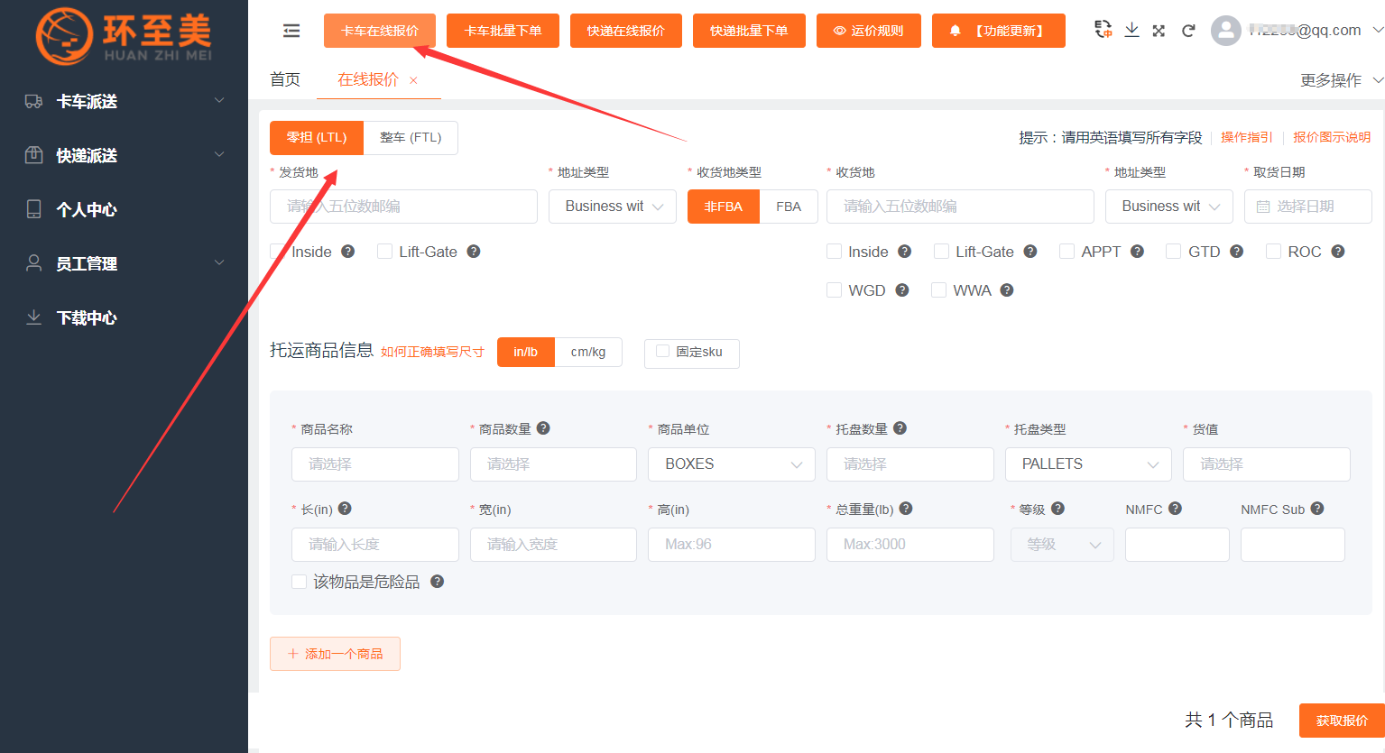Click help icon next to 总重量(lb)
Viewport: 1385px width, 753px height.
(x=906, y=509)
